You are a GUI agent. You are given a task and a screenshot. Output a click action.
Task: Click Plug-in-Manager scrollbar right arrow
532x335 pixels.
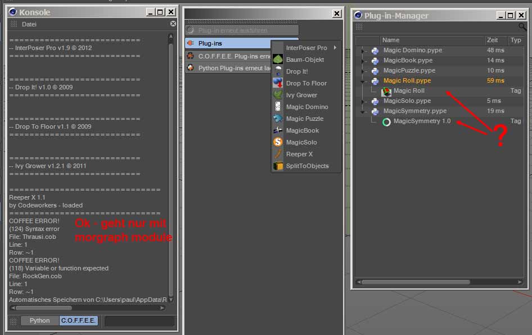(520, 282)
